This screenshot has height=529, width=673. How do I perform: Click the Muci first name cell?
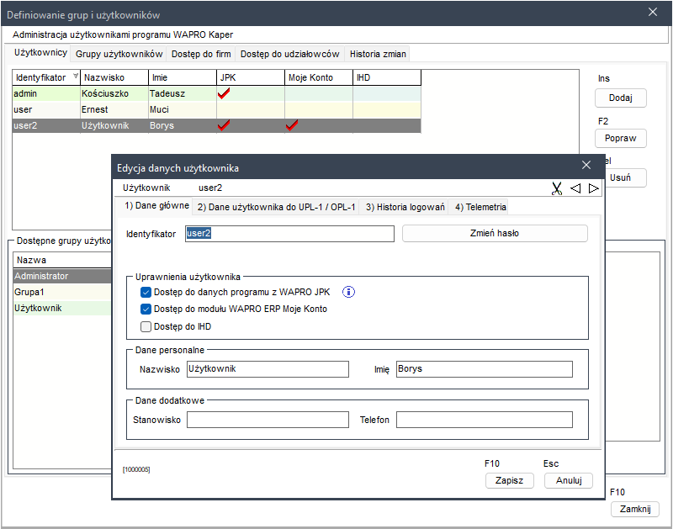(183, 109)
